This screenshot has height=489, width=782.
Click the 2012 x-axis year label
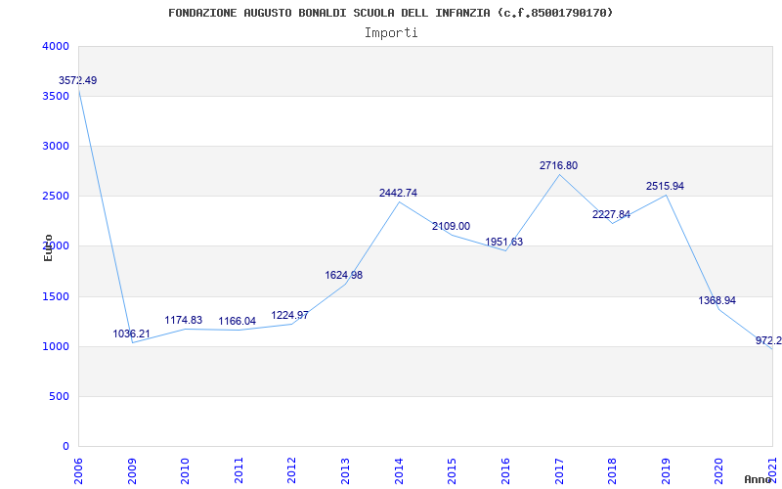click(x=291, y=471)
